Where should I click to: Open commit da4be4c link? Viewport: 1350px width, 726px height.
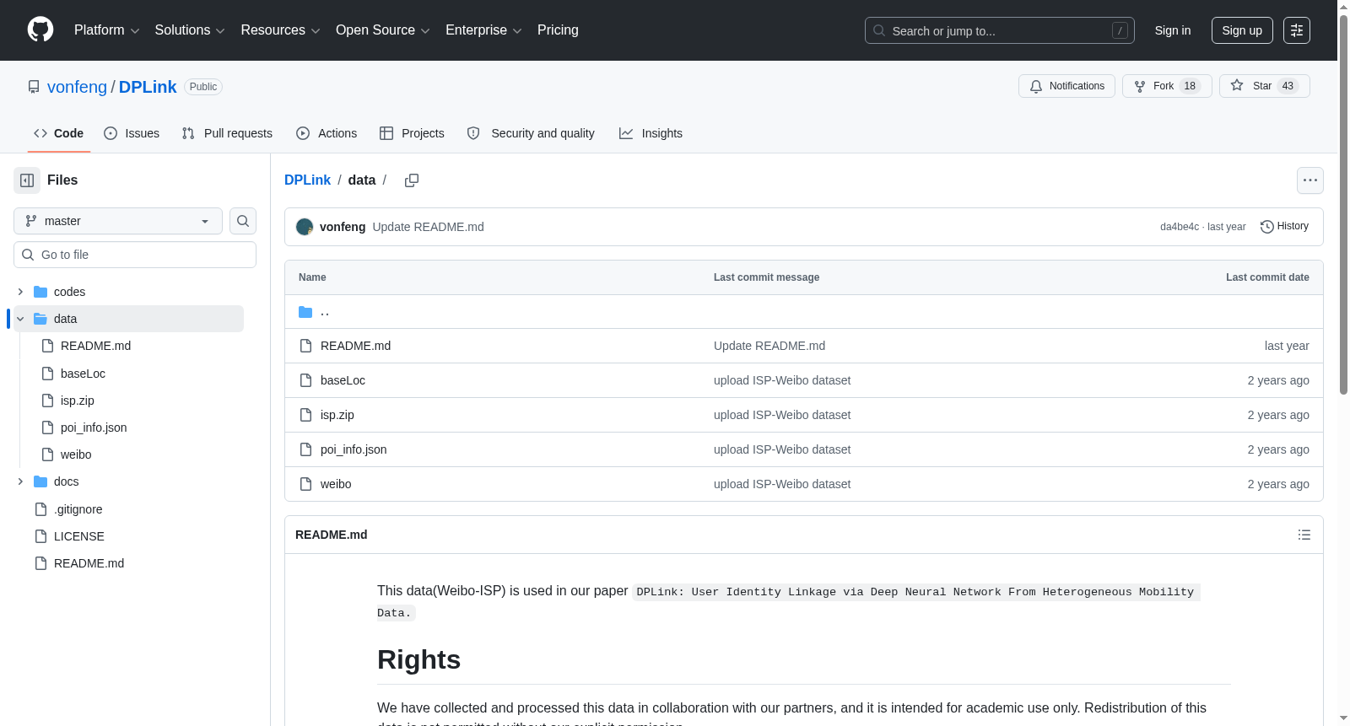tap(1180, 227)
